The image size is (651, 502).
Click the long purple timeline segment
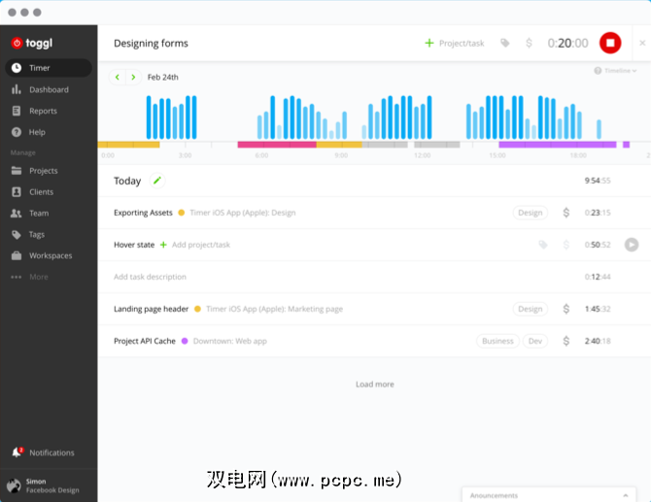(557, 145)
